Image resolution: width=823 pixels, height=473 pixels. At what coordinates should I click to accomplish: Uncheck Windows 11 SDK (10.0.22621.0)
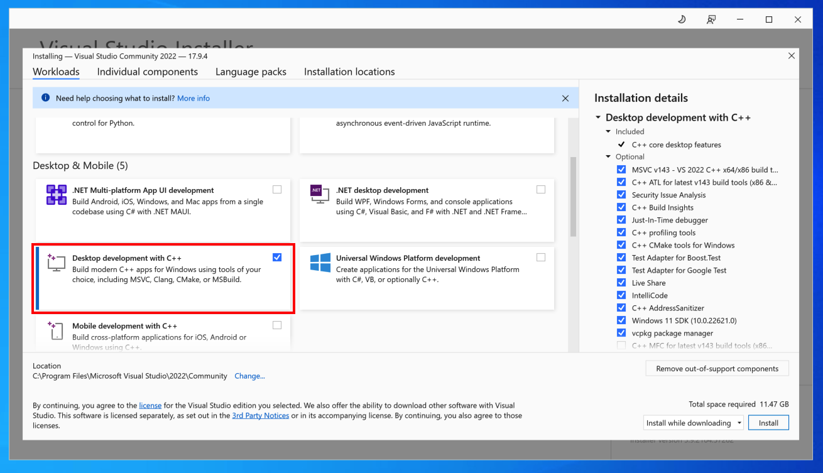[x=621, y=320]
